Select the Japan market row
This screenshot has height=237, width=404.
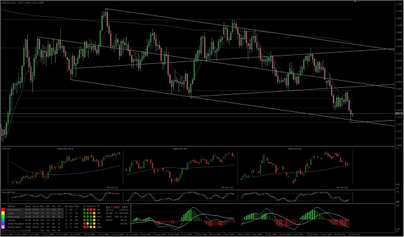[x=35, y=213]
